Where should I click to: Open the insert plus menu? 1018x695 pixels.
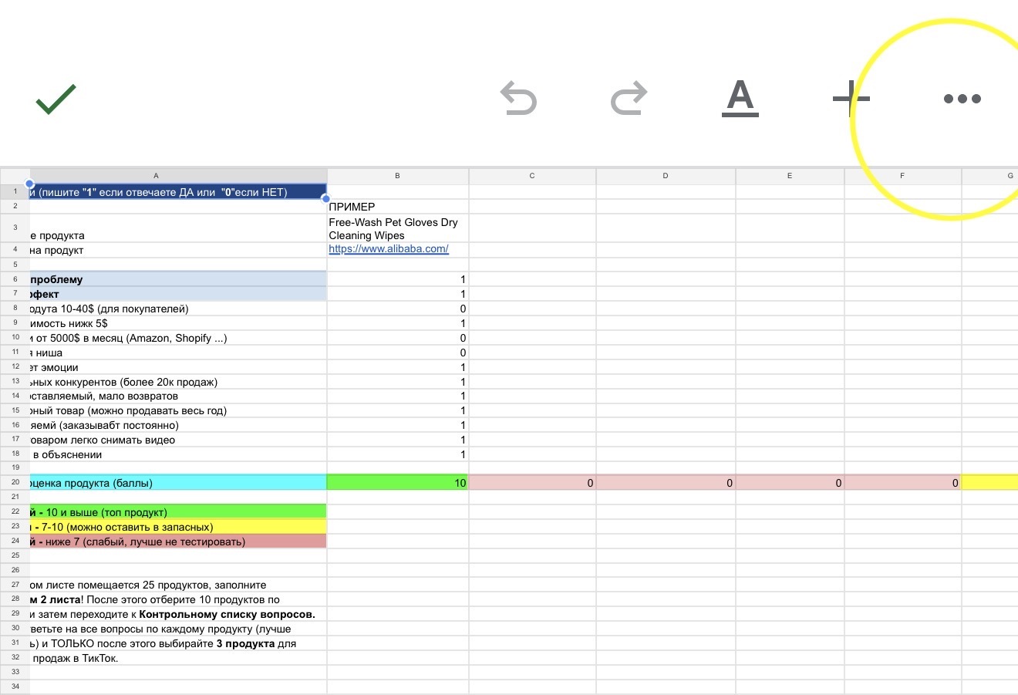coord(851,99)
